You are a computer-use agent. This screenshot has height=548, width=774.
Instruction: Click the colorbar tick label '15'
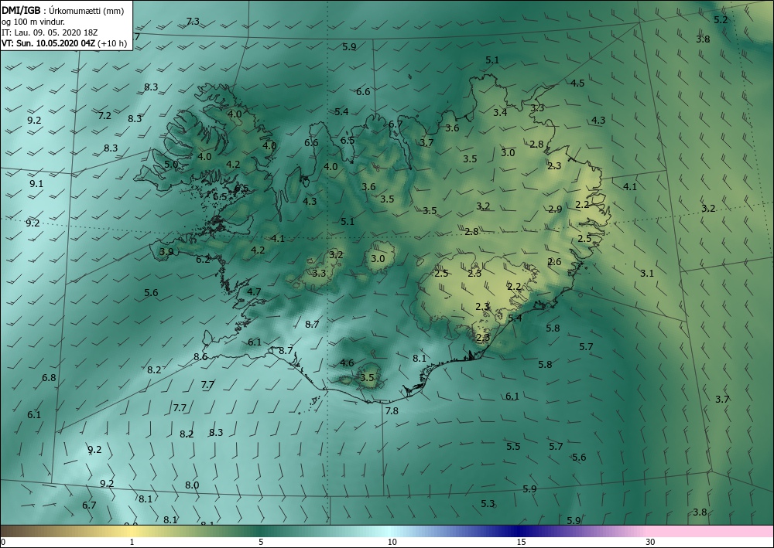point(521,543)
